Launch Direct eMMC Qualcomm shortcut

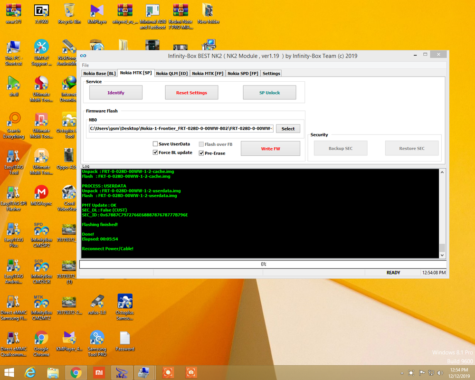pyautogui.click(x=14, y=343)
